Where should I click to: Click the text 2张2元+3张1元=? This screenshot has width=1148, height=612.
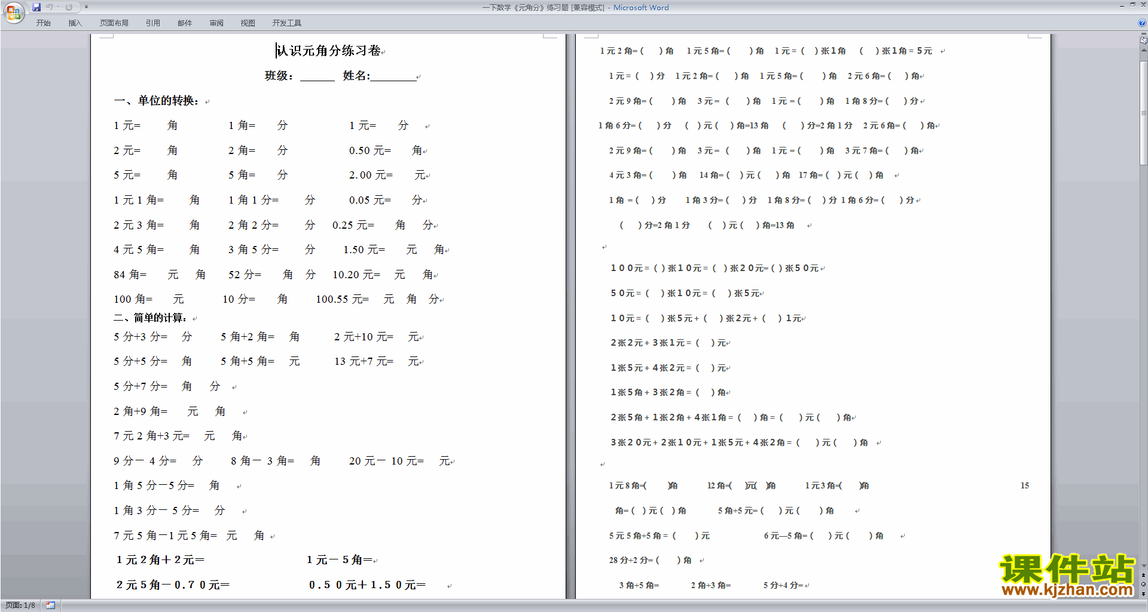pyautogui.click(x=651, y=343)
